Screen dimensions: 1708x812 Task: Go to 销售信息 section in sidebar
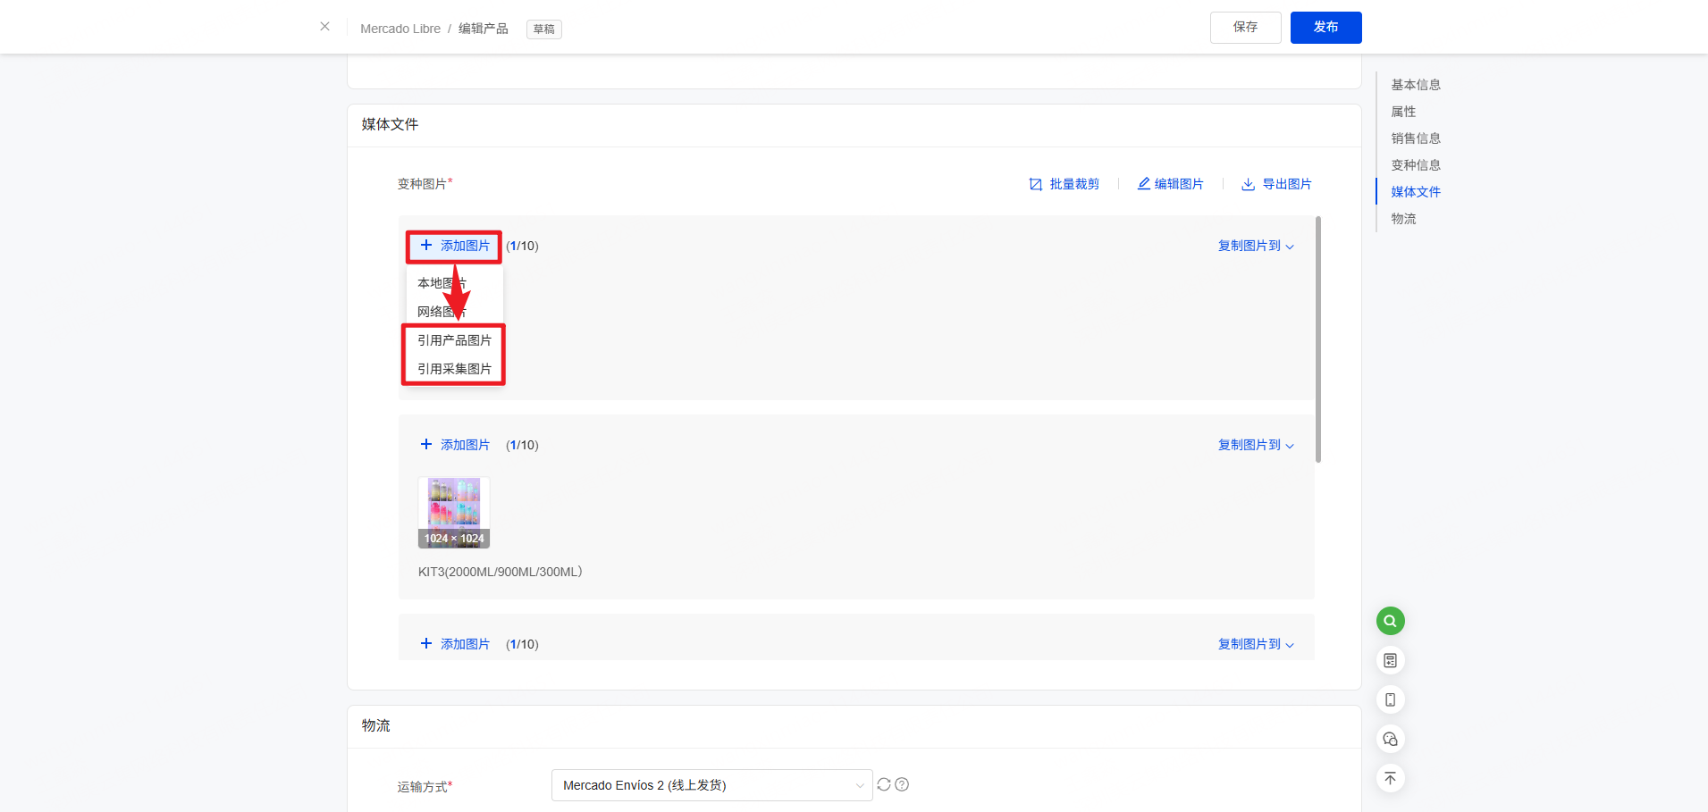tap(1415, 138)
